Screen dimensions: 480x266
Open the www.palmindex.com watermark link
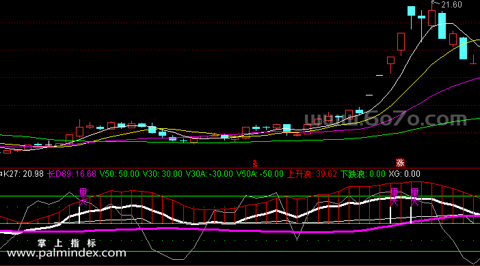pyautogui.click(x=66, y=253)
